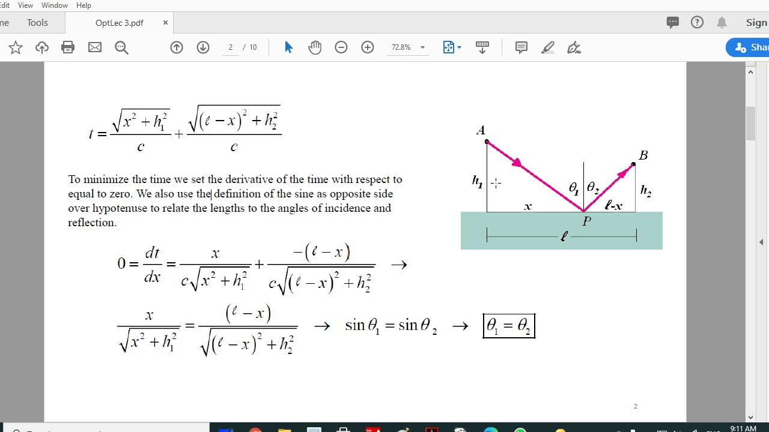
Task: Click the 9:11 AM taskbar clock
Action: point(743,428)
